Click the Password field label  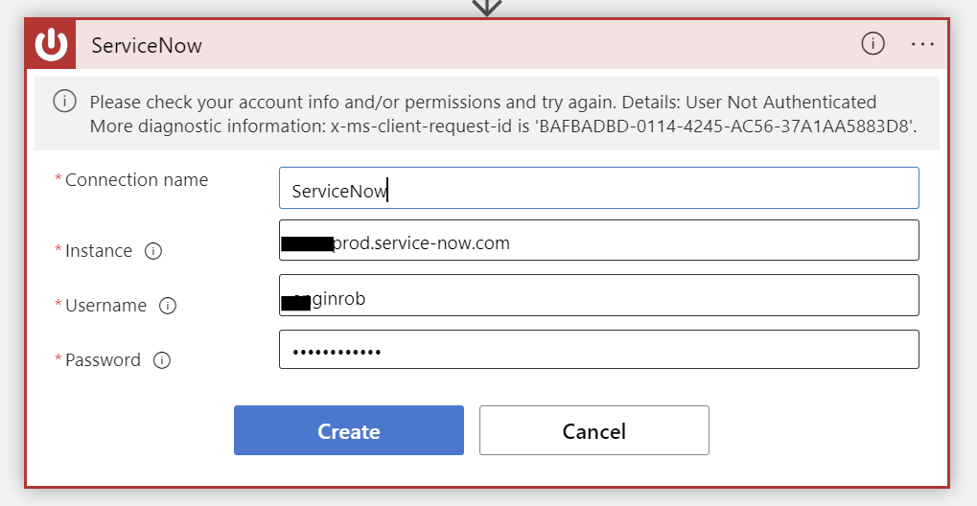click(103, 360)
